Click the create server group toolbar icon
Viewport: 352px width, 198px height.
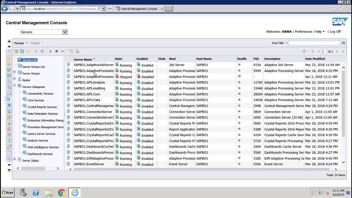pos(22,51)
